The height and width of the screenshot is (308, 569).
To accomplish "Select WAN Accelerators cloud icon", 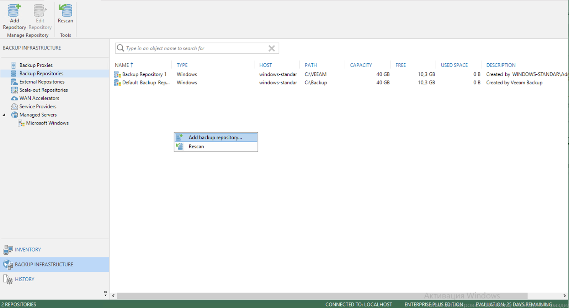I will [x=14, y=98].
